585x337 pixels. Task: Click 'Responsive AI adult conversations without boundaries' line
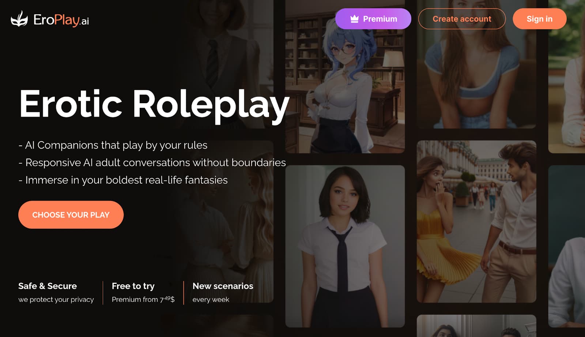click(152, 162)
